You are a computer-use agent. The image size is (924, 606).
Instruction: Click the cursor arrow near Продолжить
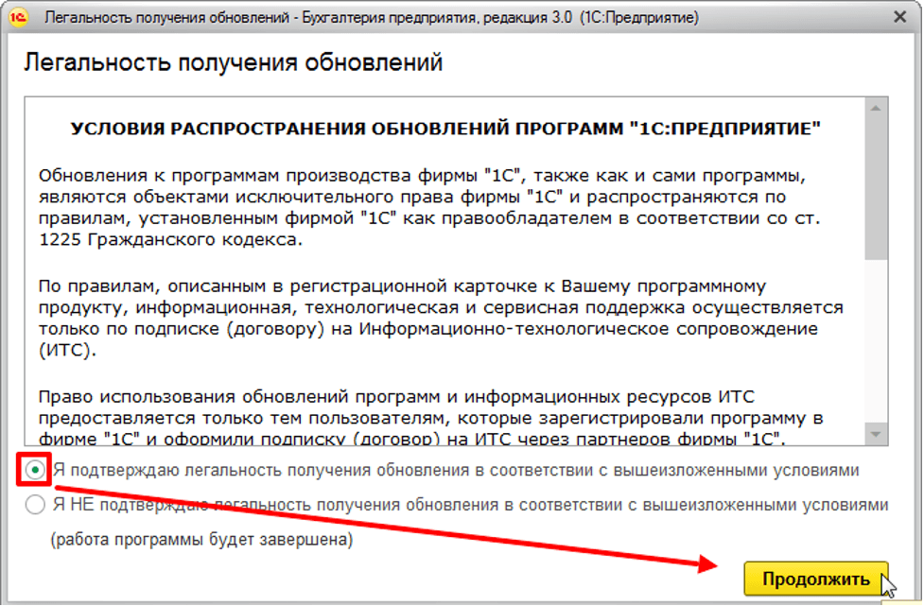click(x=887, y=581)
